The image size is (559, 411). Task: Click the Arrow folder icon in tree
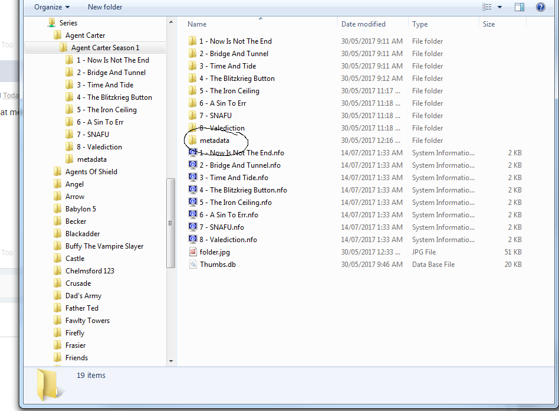[x=57, y=197]
